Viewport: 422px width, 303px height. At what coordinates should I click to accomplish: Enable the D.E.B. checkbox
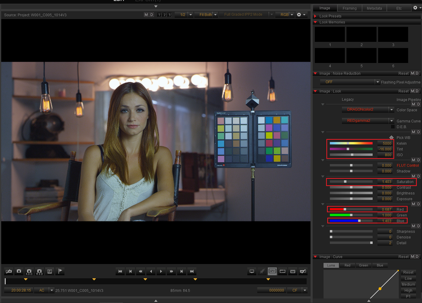coord(392,127)
